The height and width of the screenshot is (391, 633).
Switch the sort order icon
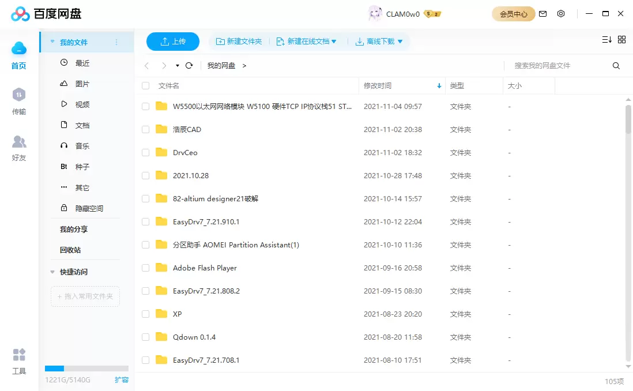click(x=606, y=40)
